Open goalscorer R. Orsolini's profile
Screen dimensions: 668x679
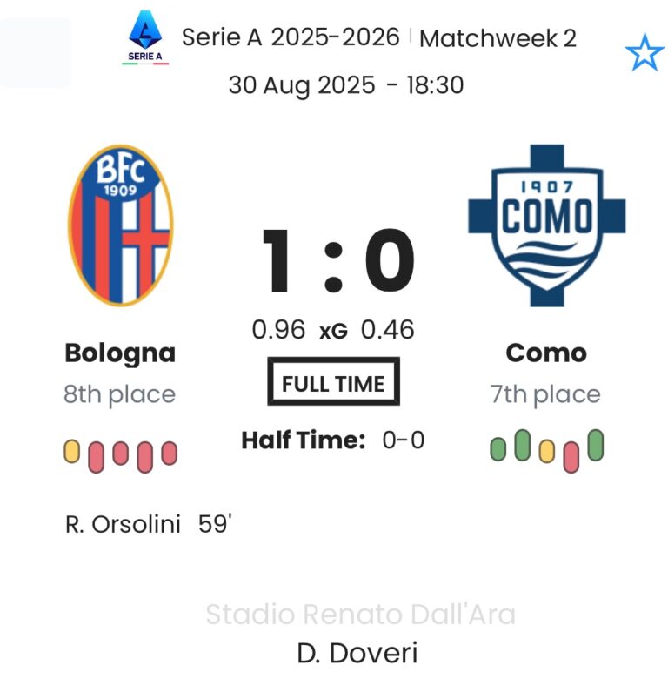coord(123,524)
